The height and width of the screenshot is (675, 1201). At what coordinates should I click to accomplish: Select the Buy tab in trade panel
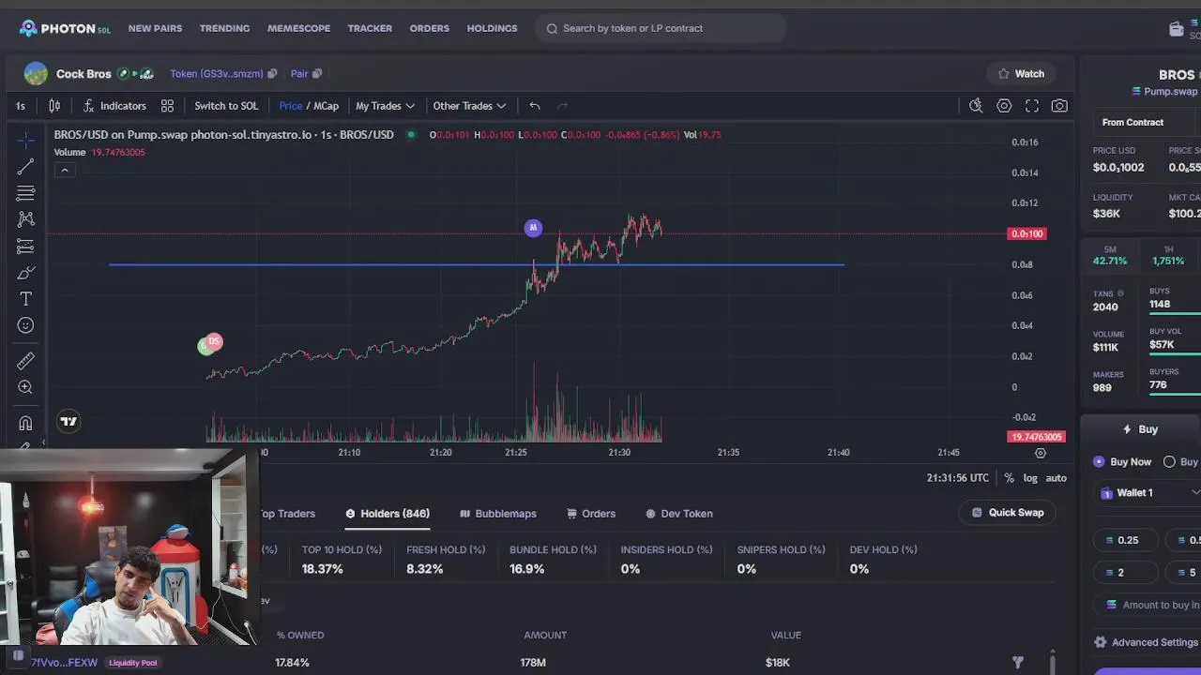point(1141,429)
